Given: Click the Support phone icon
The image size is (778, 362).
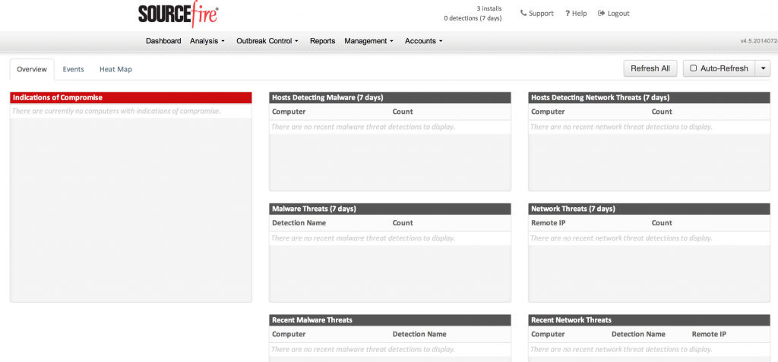Looking at the screenshot, I should [x=523, y=13].
